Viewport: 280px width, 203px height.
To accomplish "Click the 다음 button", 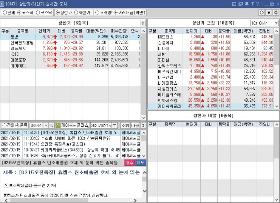I will coord(135,126).
